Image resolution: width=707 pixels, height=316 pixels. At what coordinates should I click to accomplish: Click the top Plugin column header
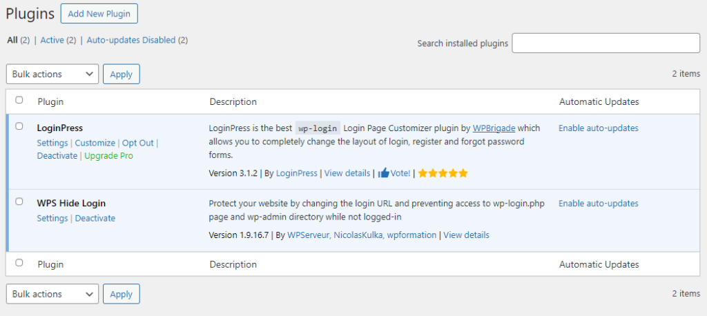point(50,102)
